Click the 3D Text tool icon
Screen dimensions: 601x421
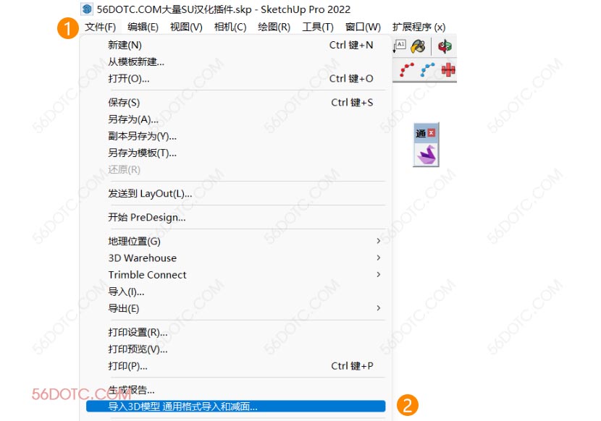click(400, 46)
